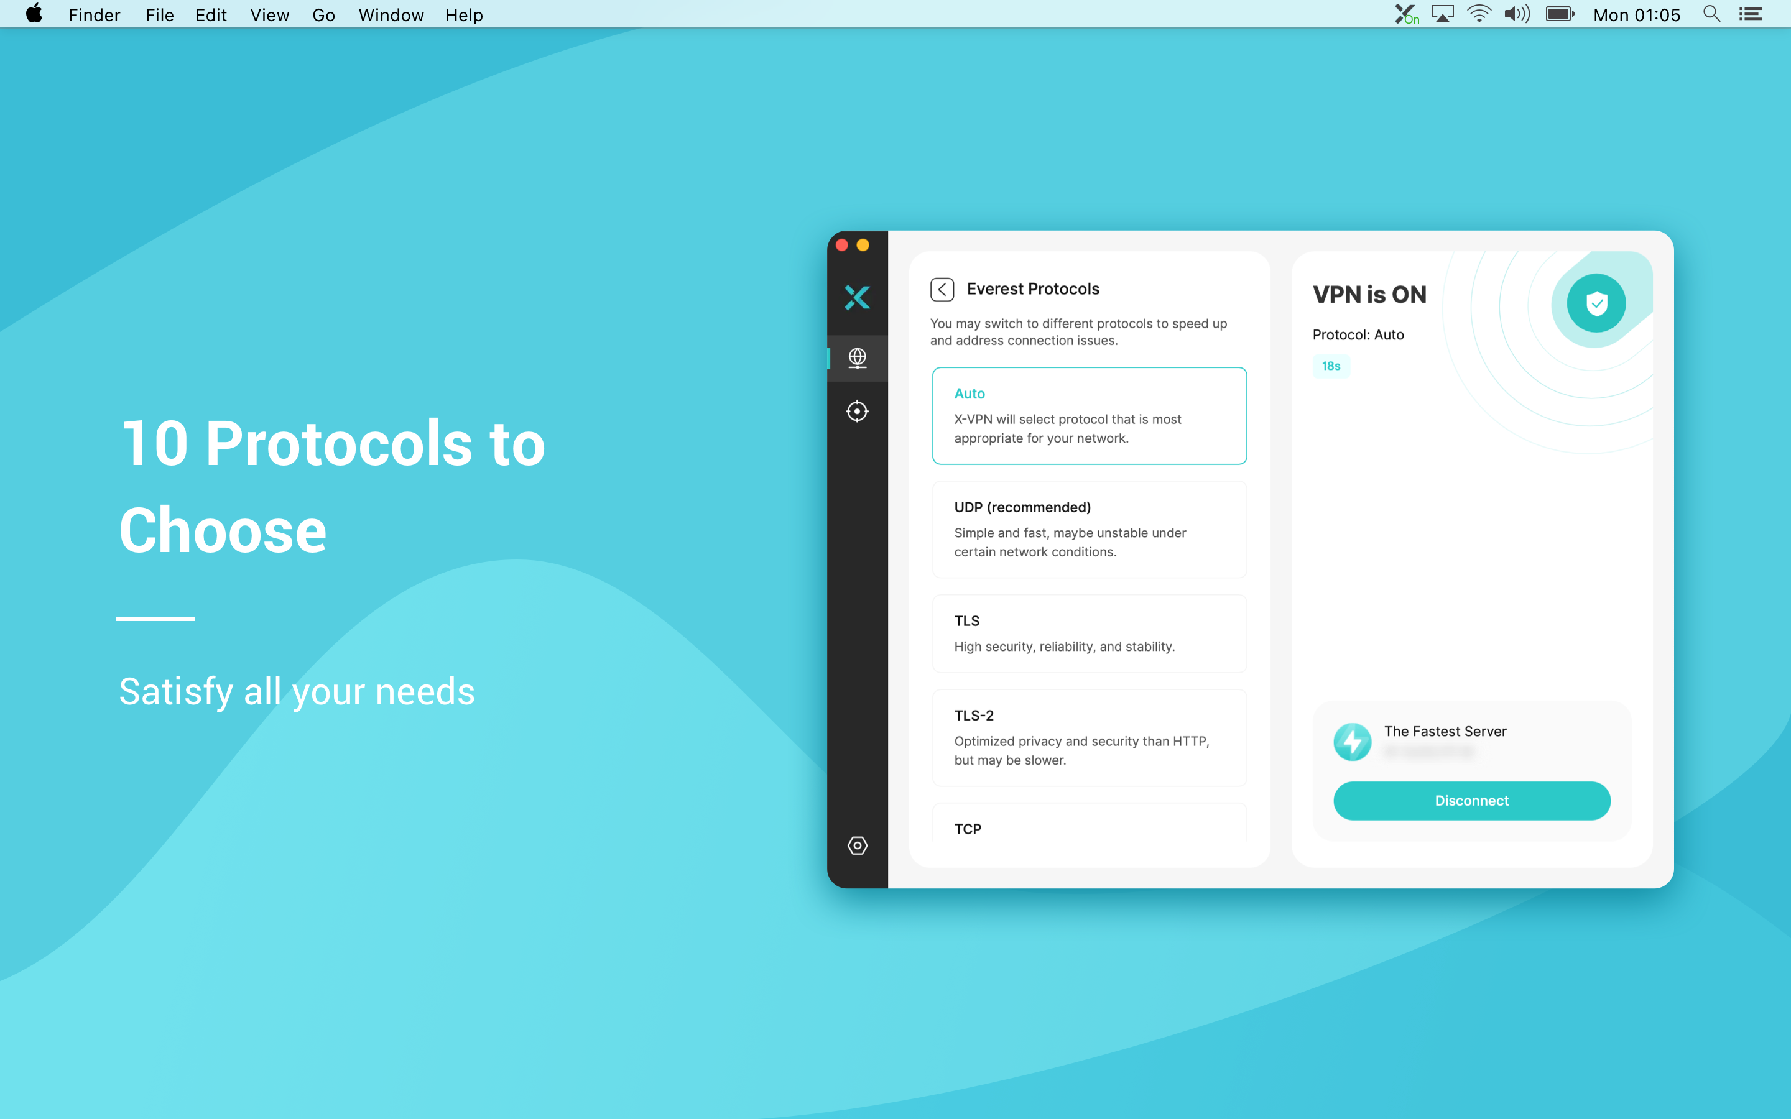
Task: Open X-VPN menu bar status icon
Action: pos(1406,14)
